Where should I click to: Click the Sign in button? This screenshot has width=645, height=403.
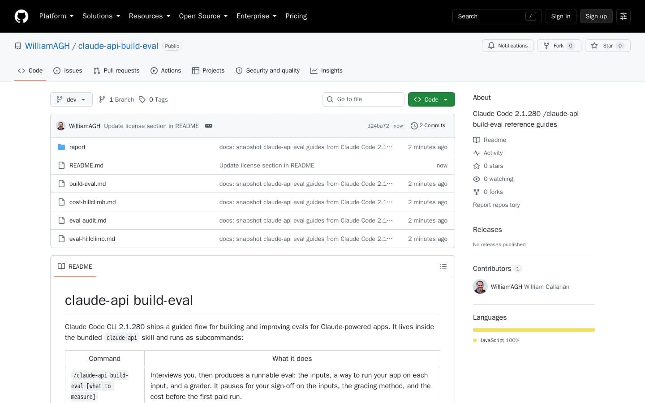tap(561, 16)
